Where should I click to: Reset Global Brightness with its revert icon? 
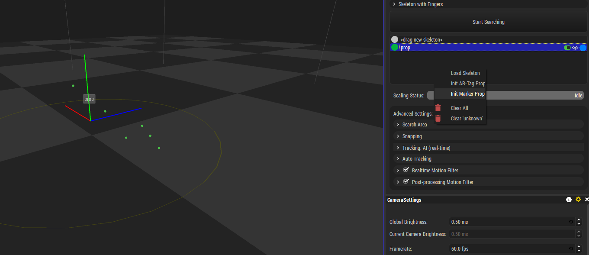pyautogui.click(x=571, y=222)
